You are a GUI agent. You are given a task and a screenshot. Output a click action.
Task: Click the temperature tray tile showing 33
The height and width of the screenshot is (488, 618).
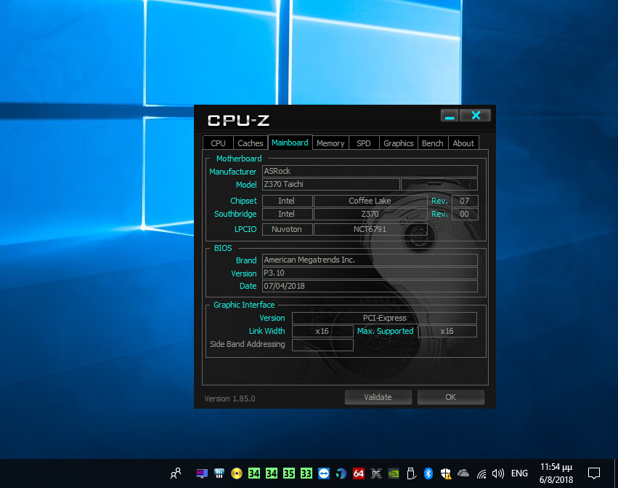click(306, 473)
